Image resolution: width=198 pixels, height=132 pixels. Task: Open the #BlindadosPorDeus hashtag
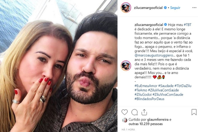point(149,99)
